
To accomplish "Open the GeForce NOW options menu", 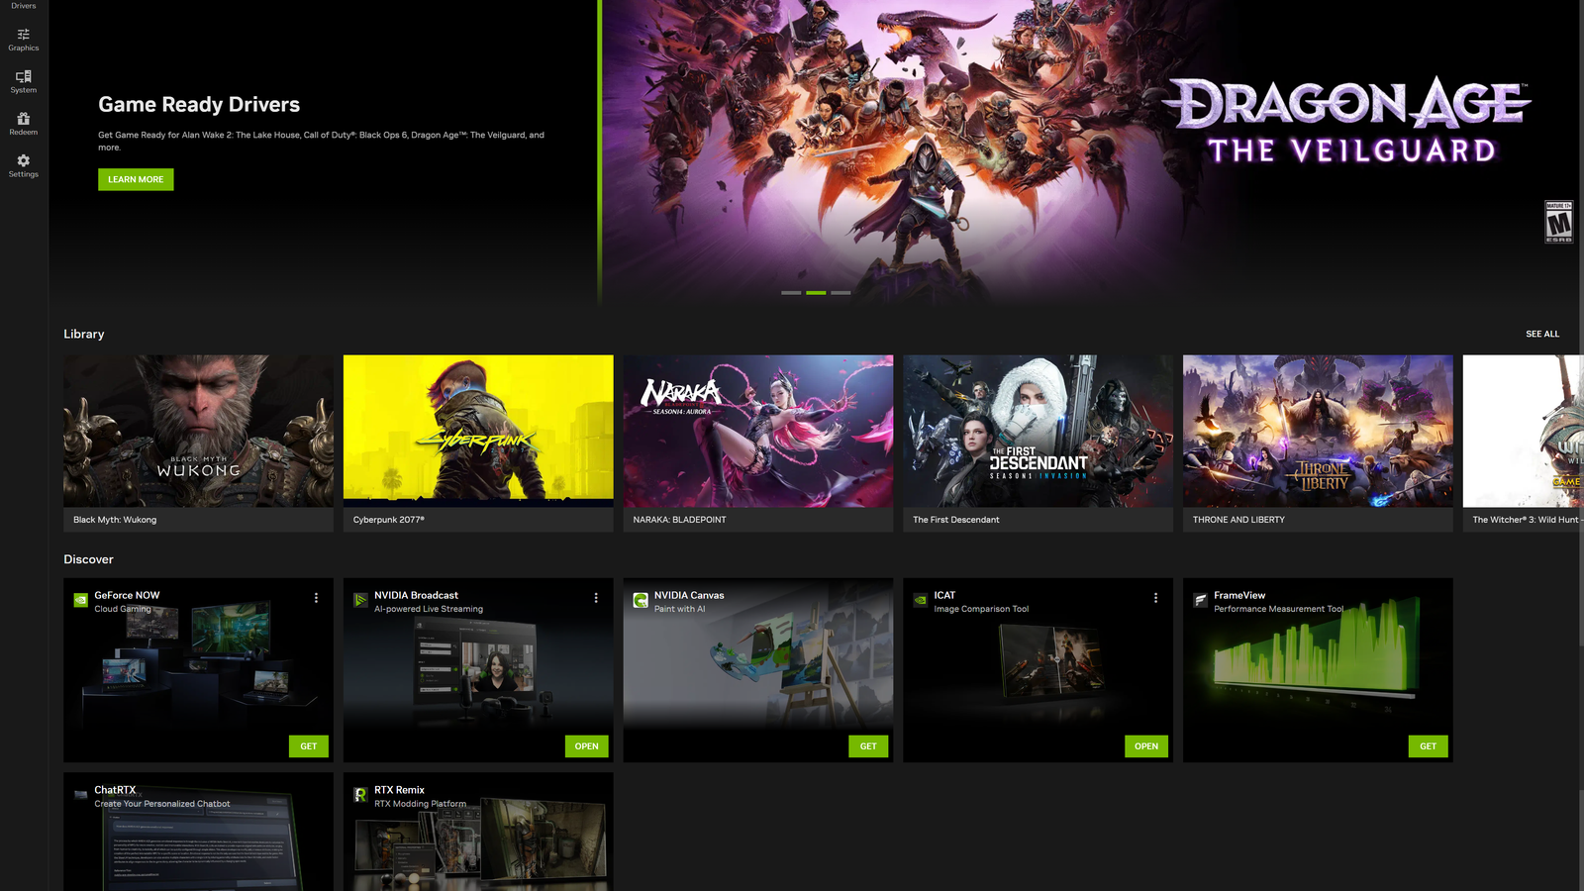I will click(x=317, y=597).
